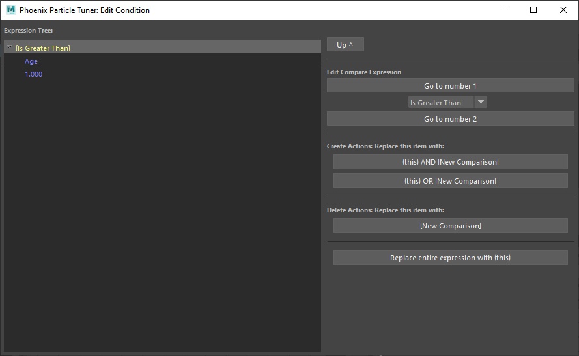Click the Maya application icon in title bar
The height and width of the screenshot is (356, 579).
click(x=10, y=10)
